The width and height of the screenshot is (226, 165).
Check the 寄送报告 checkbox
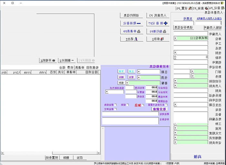click(116, 105)
